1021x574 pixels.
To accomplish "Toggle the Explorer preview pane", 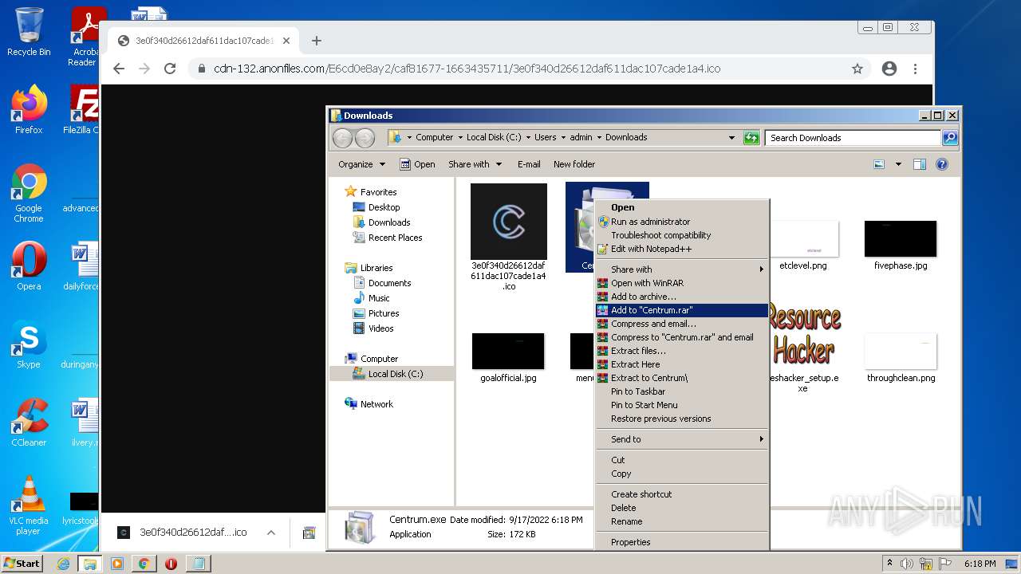I will (x=919, y=164).
